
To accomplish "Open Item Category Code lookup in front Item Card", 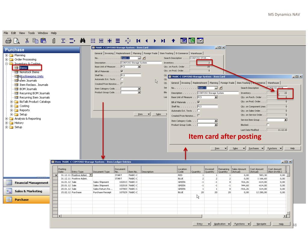I will click(x=216, y=121).
